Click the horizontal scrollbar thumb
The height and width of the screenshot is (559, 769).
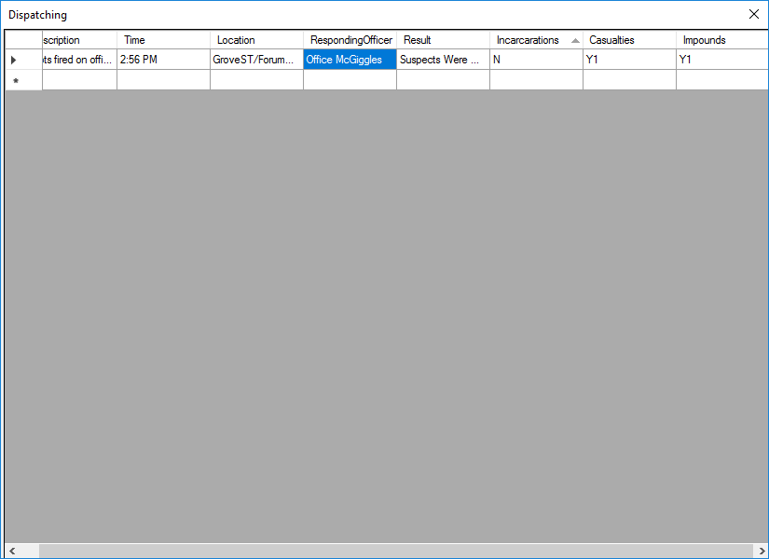coord(396,551)
